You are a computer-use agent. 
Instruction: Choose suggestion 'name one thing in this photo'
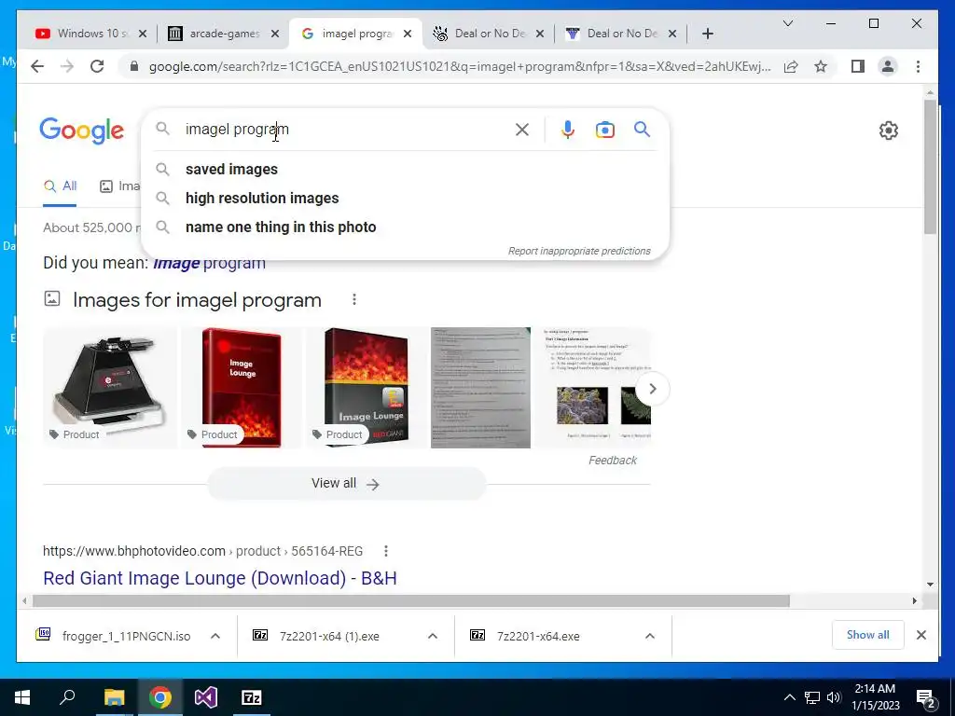[281, 227]
